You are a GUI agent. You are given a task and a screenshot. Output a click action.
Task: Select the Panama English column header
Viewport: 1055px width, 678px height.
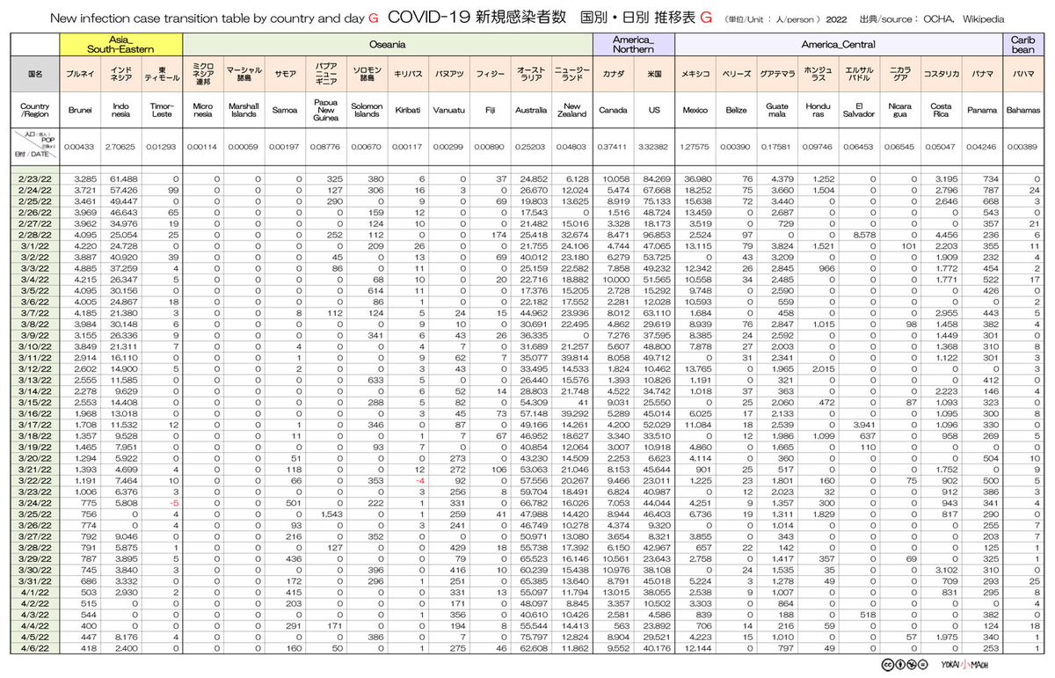click(982, 111)
